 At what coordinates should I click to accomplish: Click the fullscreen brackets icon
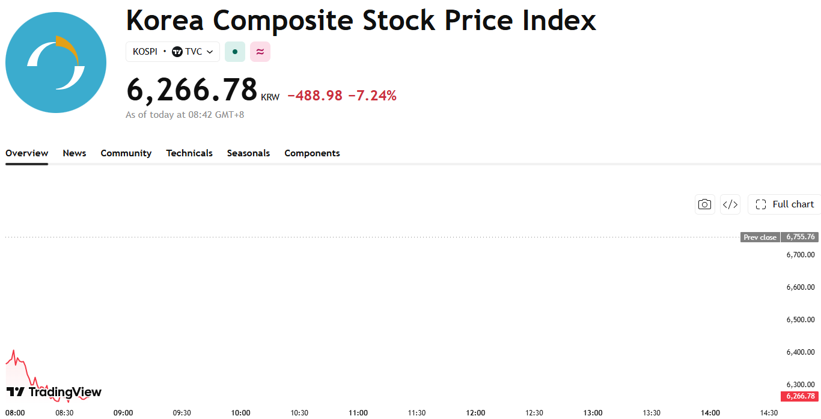tap(761, 204)
